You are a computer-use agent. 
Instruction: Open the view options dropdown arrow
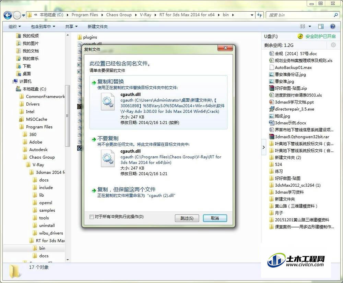[310, 26]
